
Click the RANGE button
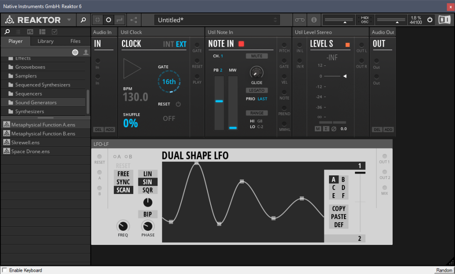click(x=257, y=113)
